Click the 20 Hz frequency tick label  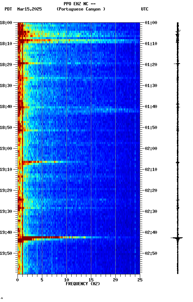click(115, 280)
